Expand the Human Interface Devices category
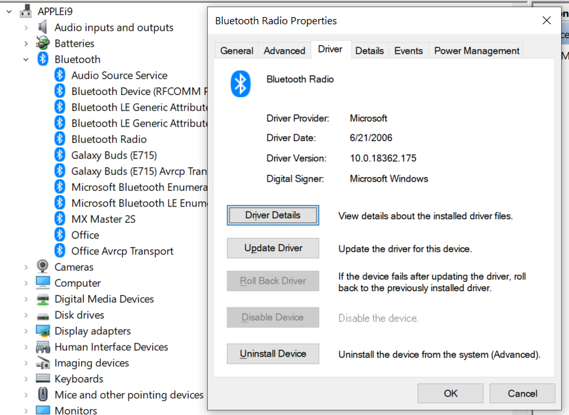The width and height of the screenshot is (569, 415). [26, 347]
